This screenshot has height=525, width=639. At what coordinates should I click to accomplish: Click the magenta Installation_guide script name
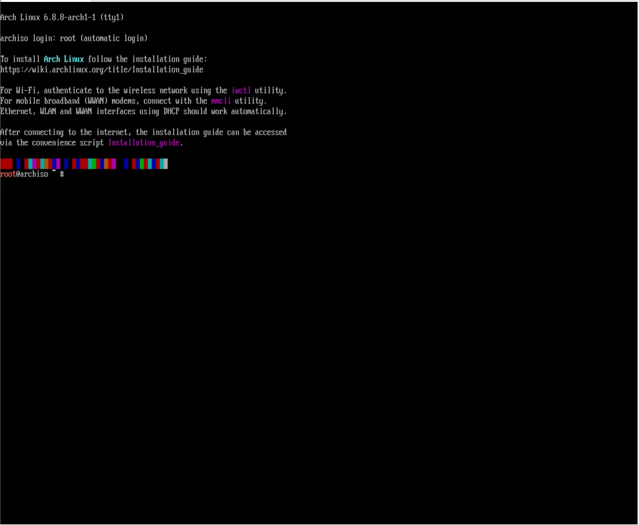(143, 143)
